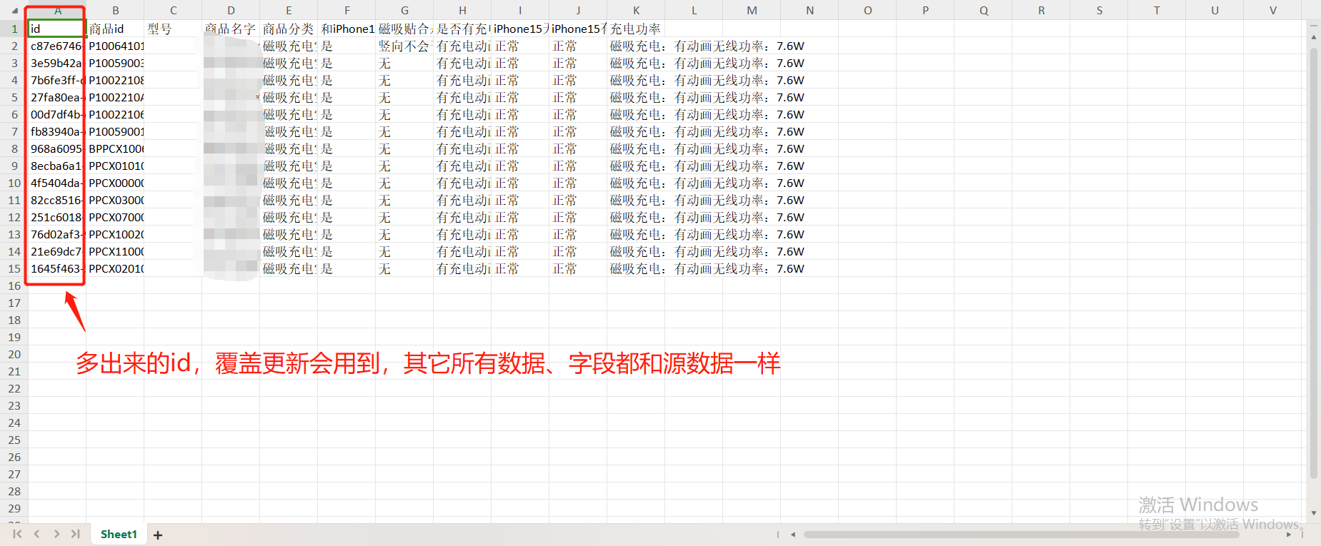Image resolution: width=1321 pixels, height=546 pixels.
Task: Click header cell '型号'
Action: (x=173, y=29)
